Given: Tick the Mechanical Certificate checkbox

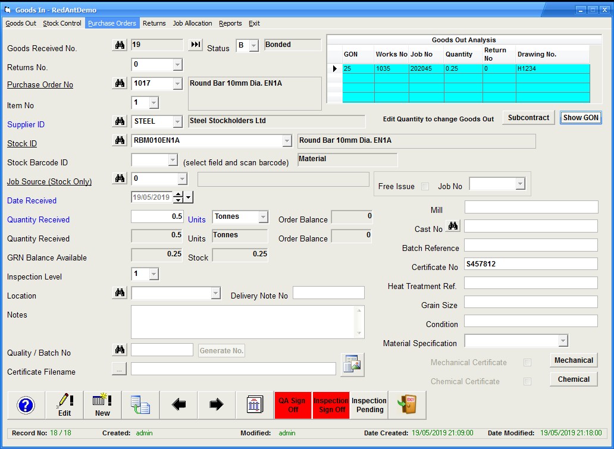Looking at the screenshot, I should [x=527, y=362].
